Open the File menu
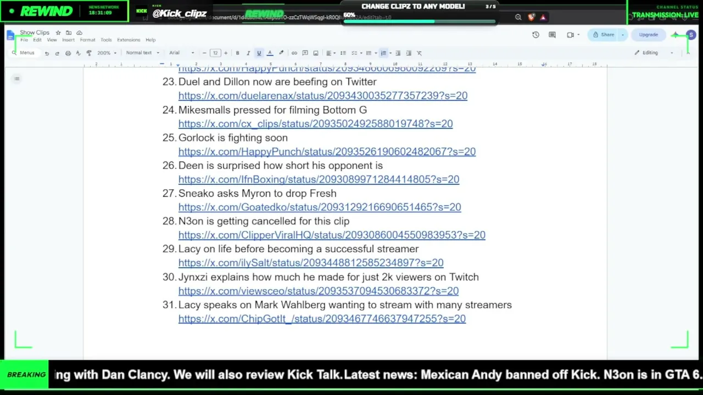This screenshot has height=395, width=703. pyautogui.click(x=24, y=40)
